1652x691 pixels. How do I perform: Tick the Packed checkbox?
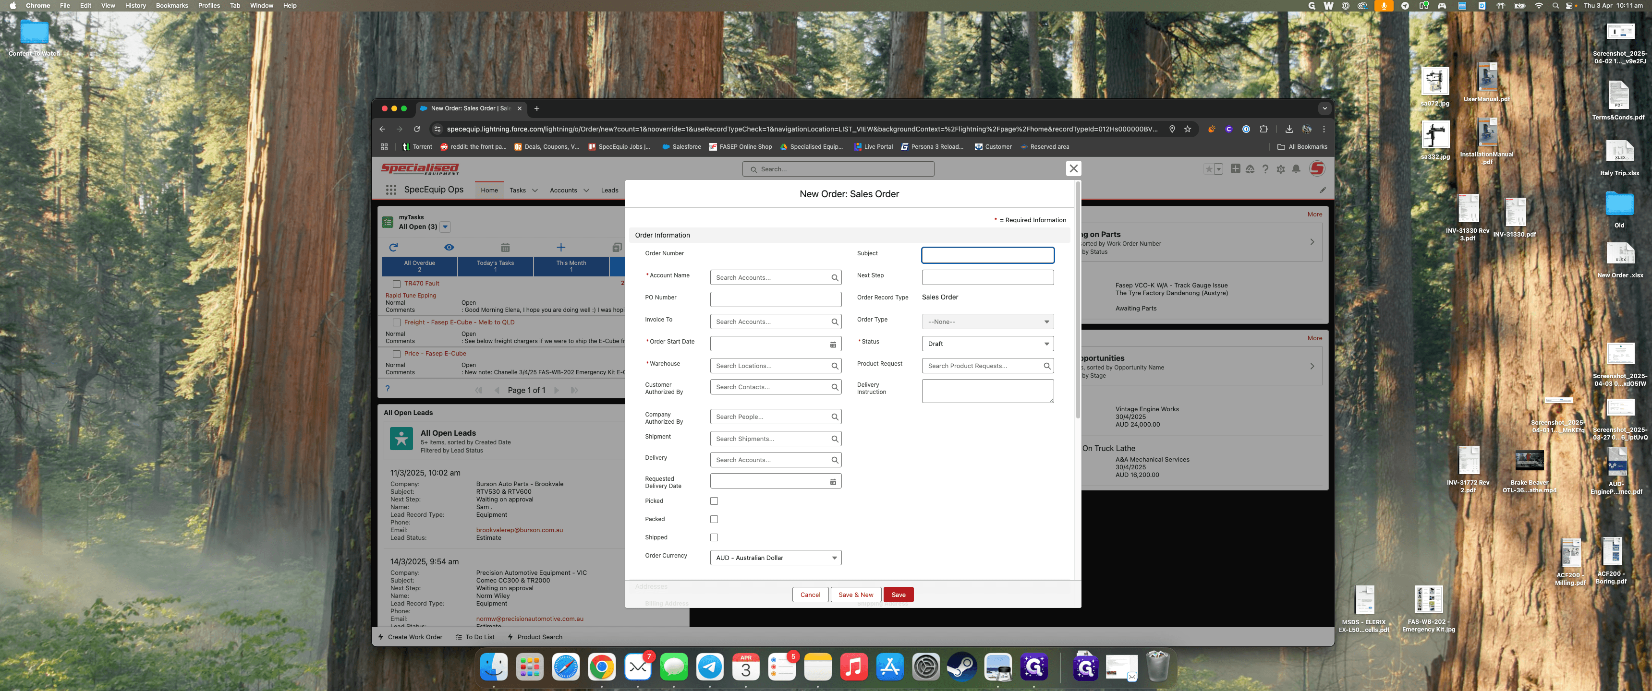click(714, 519)
